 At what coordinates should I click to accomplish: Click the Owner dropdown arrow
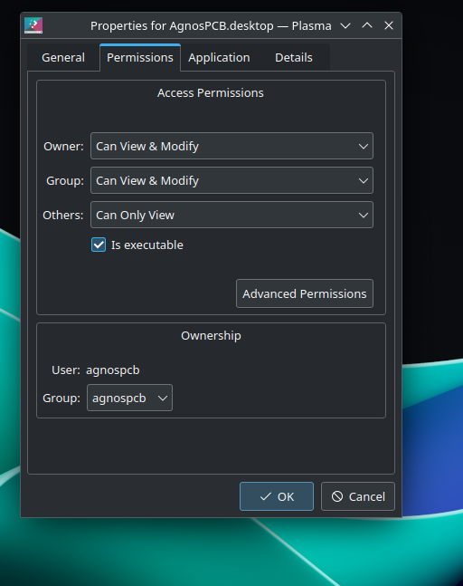click(x=364, y=146)
